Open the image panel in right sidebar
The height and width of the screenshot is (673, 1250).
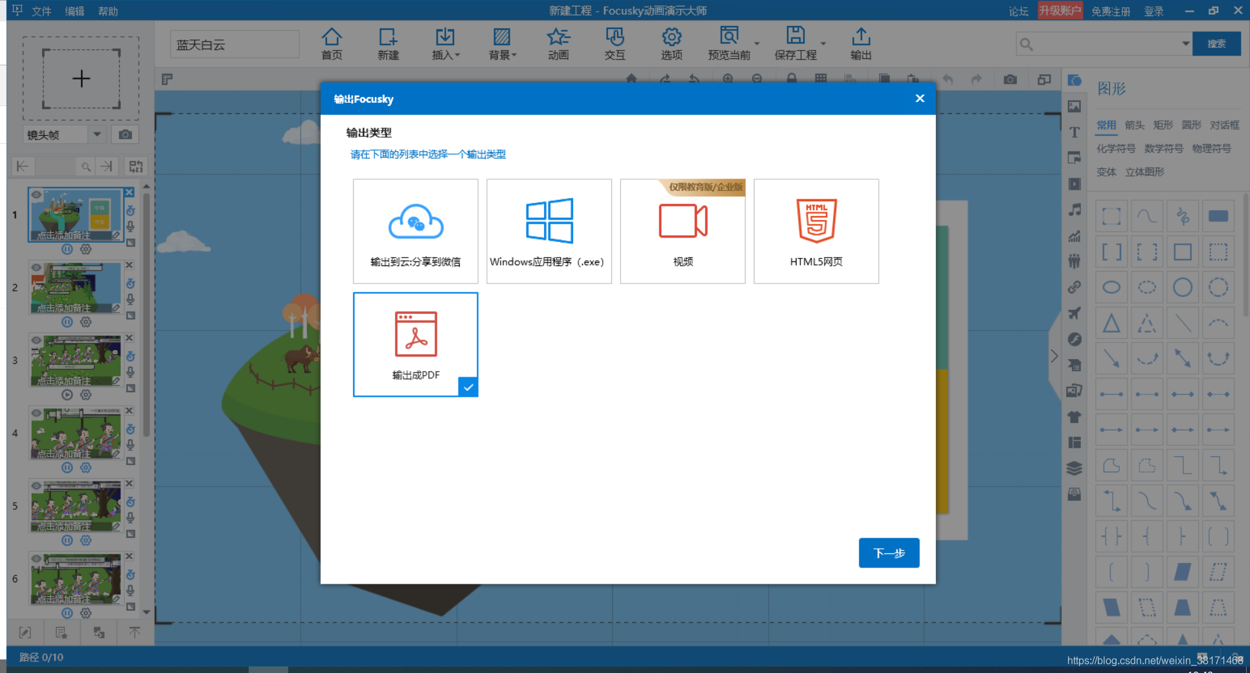click(1074, 106)
